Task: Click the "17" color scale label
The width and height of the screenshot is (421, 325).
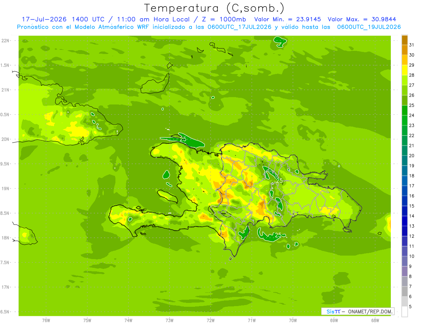Action: pos(412,186)
